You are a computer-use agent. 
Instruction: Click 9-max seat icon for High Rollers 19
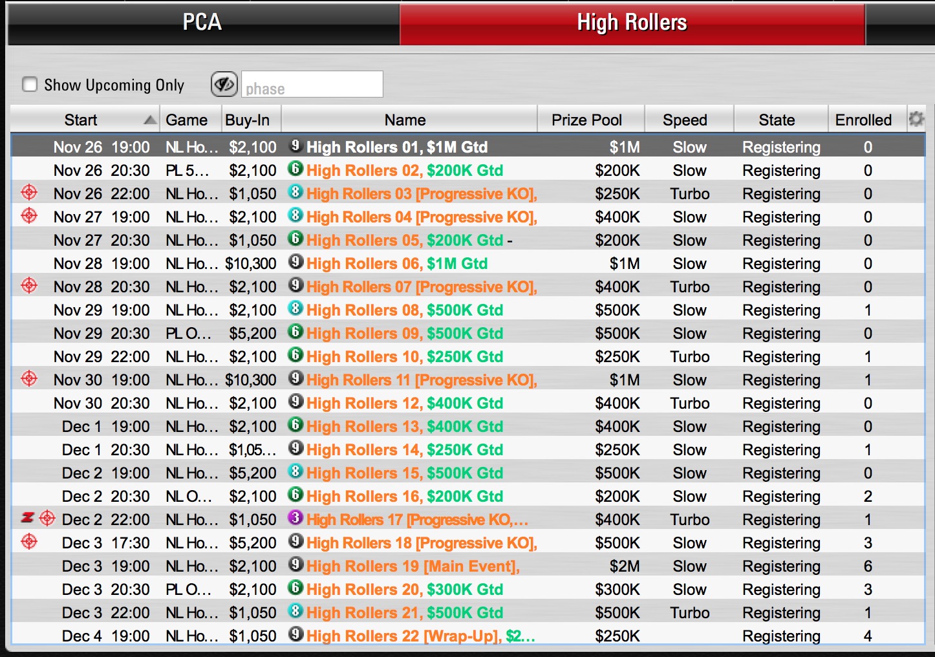(x=296, y=565)
